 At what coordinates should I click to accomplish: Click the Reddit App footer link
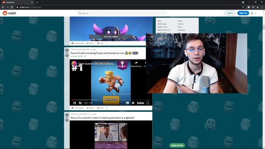click(x=161, y=24)
